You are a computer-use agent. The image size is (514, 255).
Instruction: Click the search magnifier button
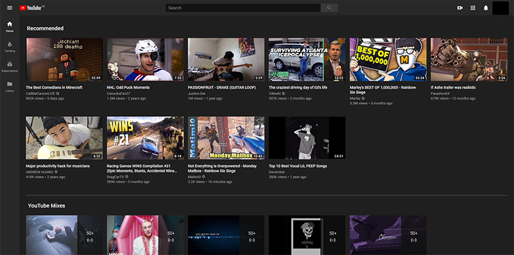click(329, 8)
